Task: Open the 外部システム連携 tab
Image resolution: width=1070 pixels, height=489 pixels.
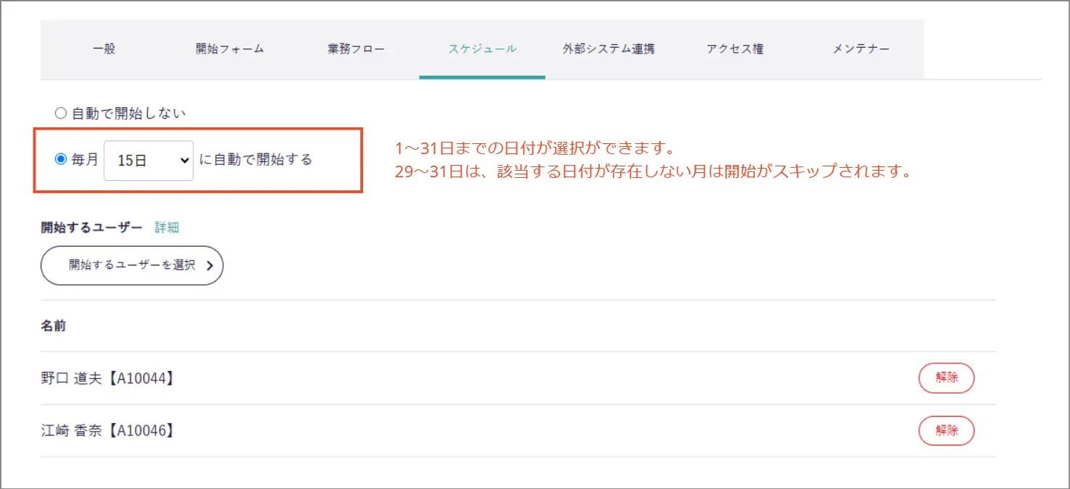Action: pos(609,49)
